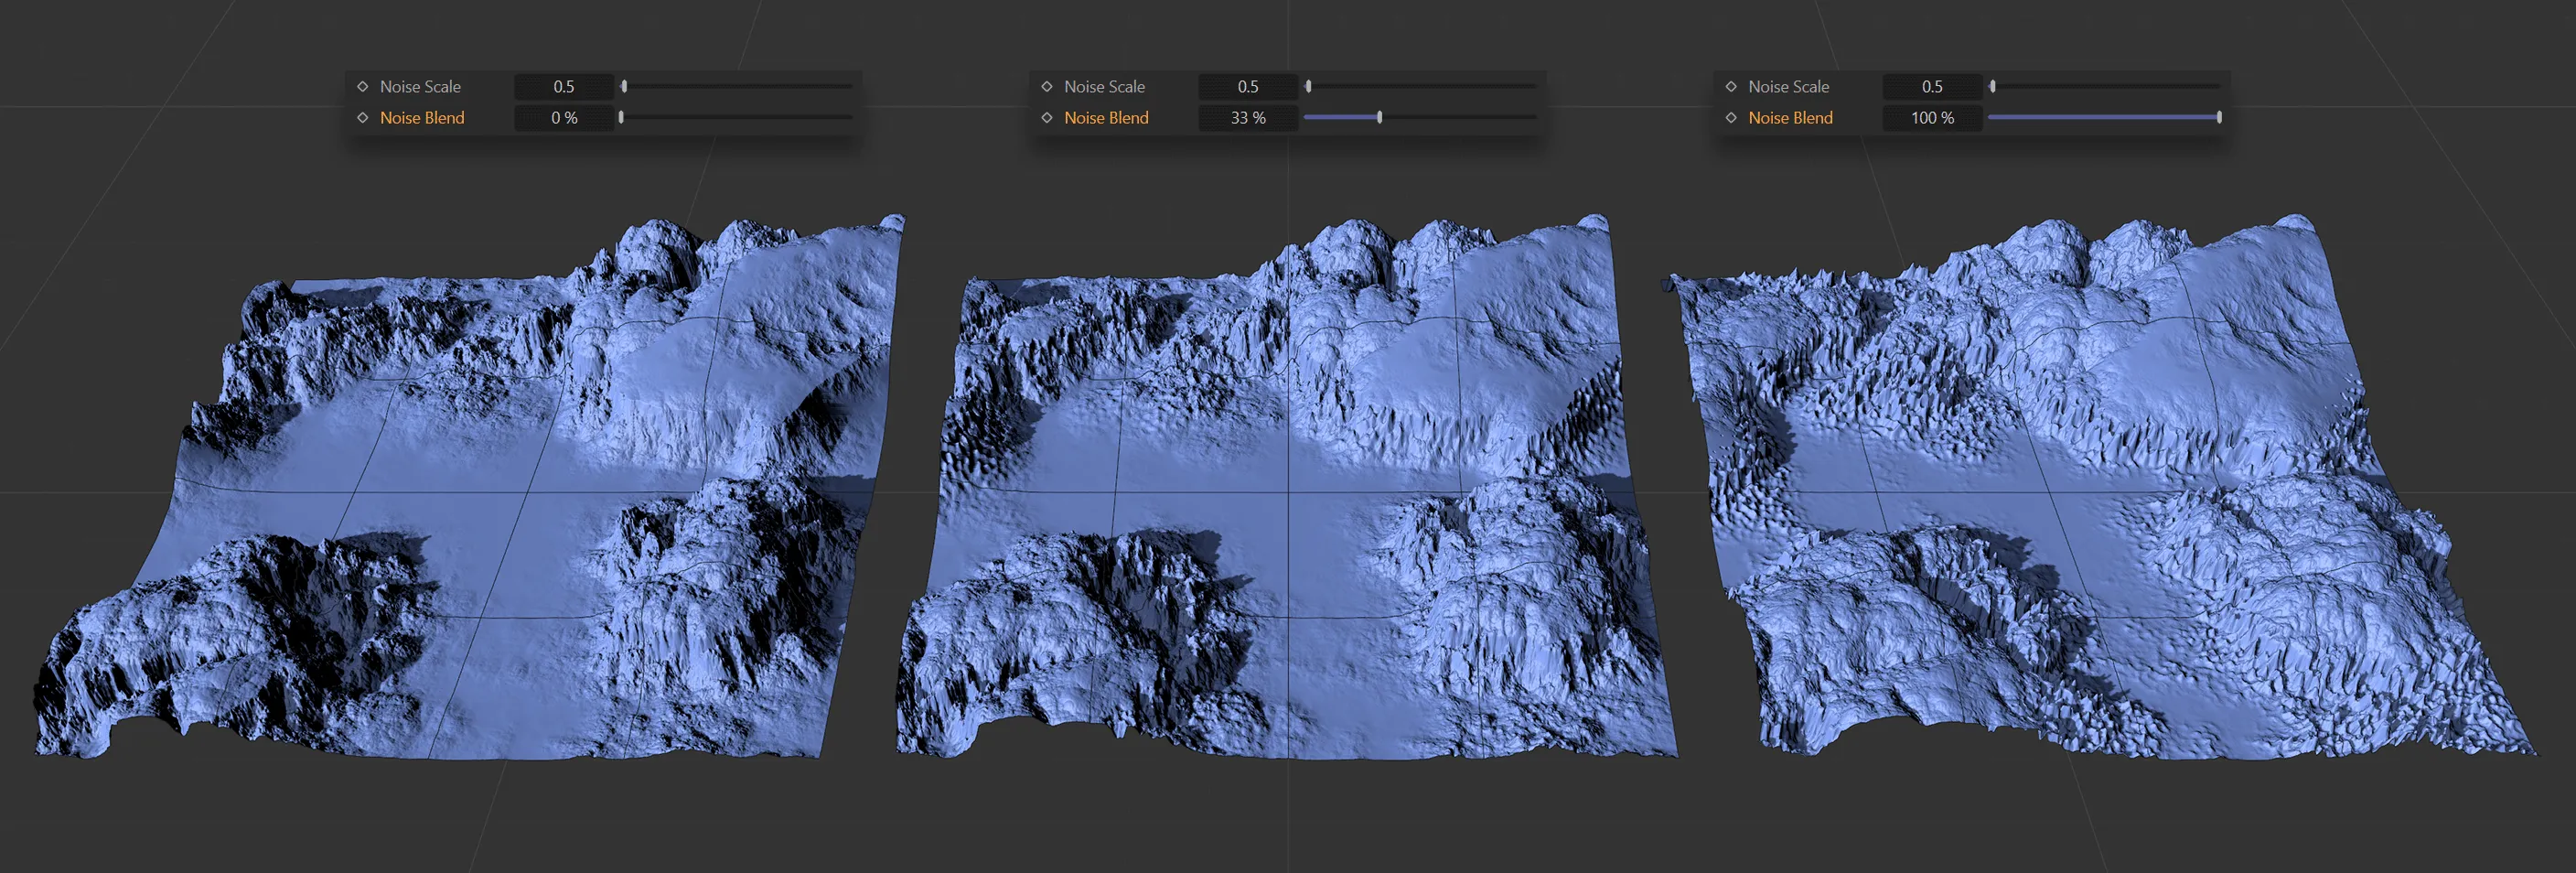This screenshot has height=873, width=2576.
Task: Click Noise Scale 0.5 field above the 33 % value
Action: pos(1248,87)
